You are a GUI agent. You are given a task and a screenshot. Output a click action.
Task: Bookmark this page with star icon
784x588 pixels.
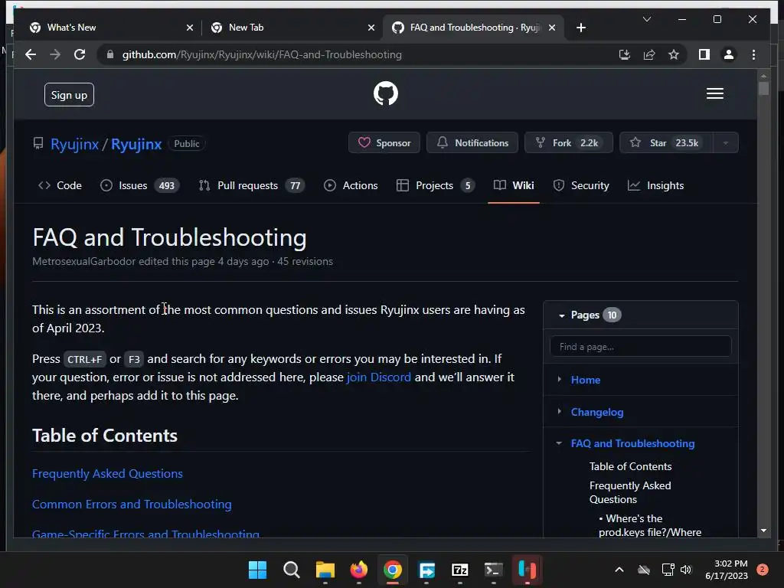[x=674, y=54]
